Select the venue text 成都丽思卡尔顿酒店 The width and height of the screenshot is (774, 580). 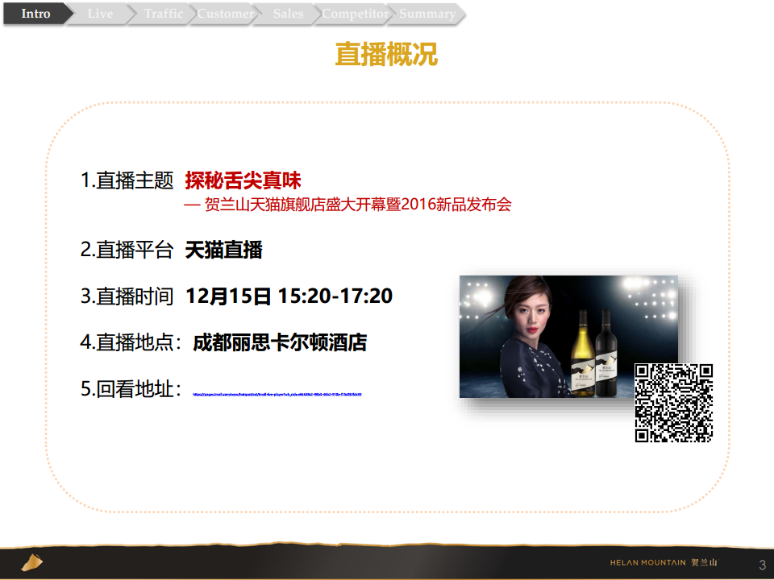[x=280, y=342]
